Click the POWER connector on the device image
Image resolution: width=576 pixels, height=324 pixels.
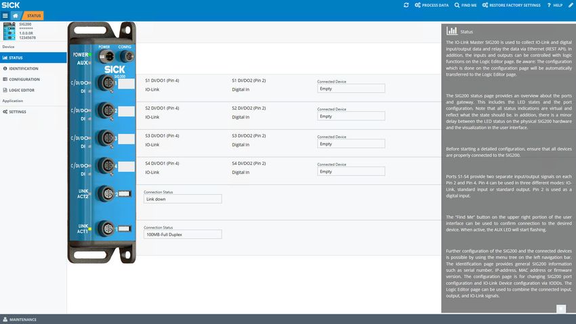[106, 57]
